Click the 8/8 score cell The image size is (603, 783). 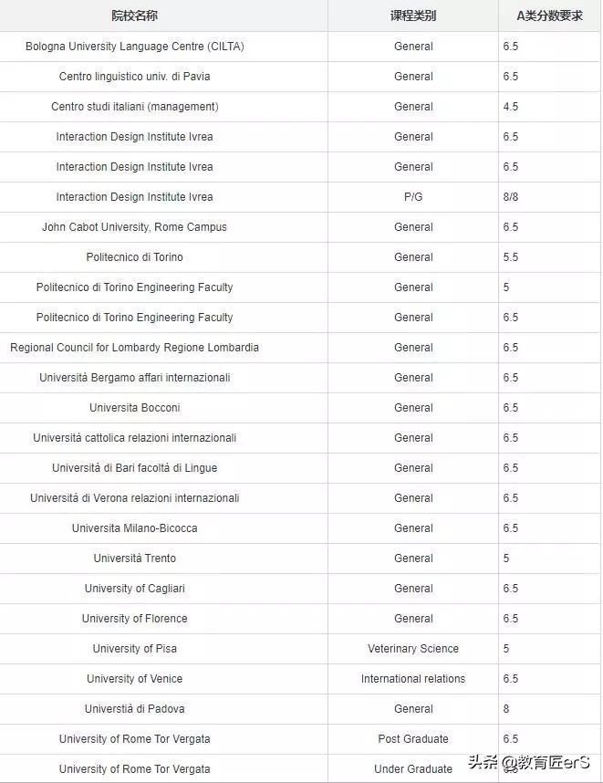coord(511,197)
